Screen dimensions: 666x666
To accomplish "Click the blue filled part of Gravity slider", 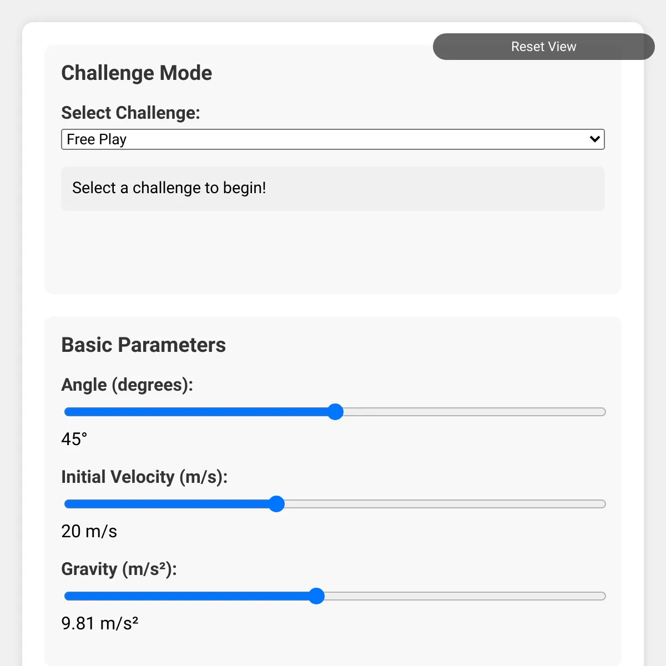I will [189, 596].
